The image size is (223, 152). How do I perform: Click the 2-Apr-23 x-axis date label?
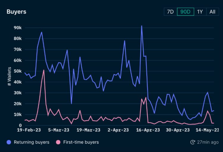pyautogui.click(x=118, y=130)
